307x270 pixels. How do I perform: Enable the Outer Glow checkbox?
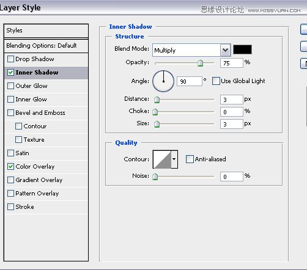[10, 86]
